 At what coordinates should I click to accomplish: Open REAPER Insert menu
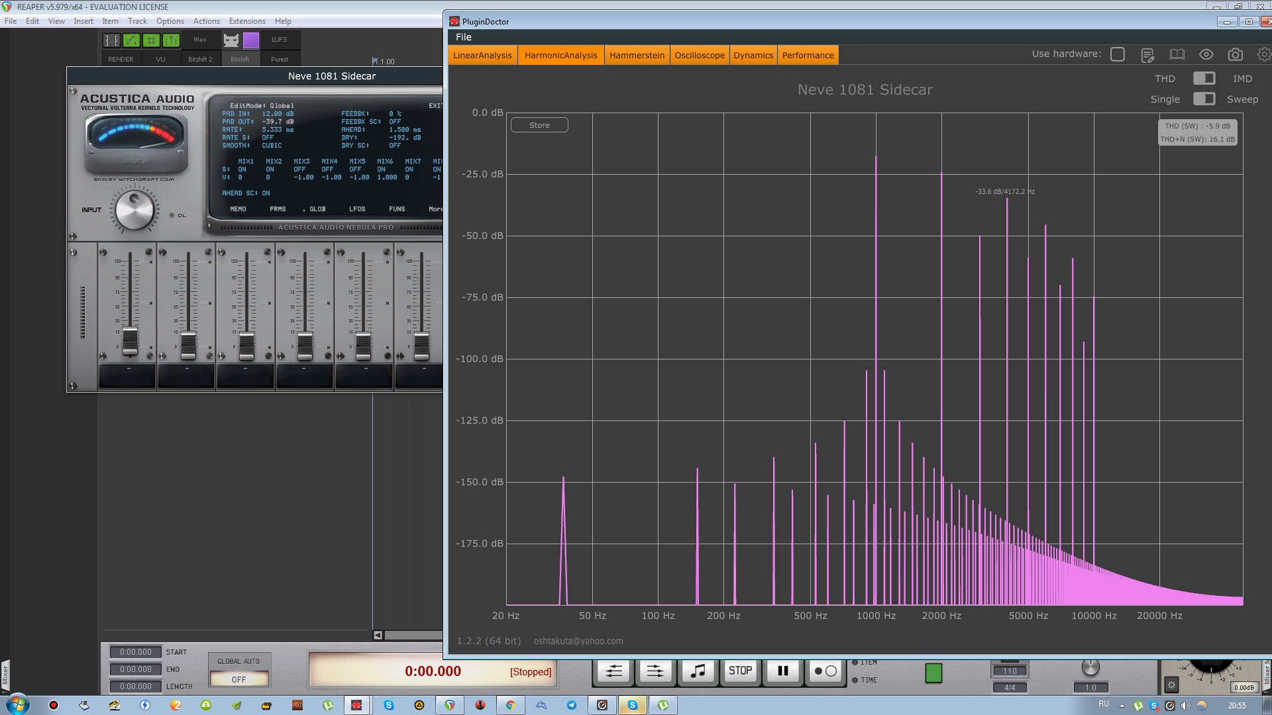pos(83,21)
